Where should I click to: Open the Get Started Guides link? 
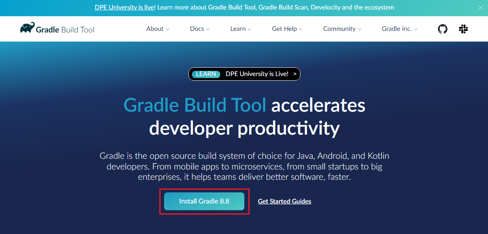click(284, 201)
